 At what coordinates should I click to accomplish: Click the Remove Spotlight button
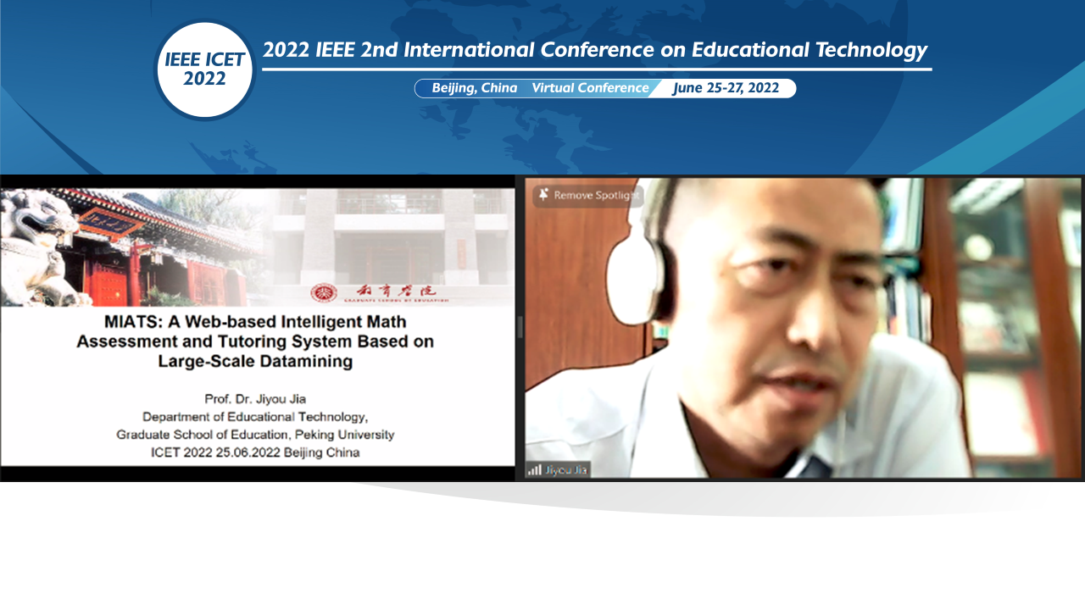click(587, 196)
